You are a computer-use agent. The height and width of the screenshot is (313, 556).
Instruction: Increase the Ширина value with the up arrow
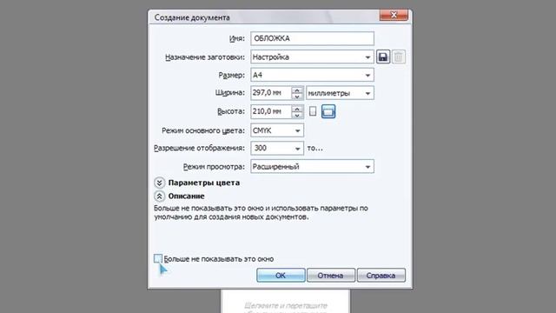click(297, 90)
